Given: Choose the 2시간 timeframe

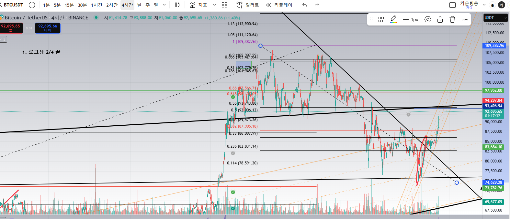Looking at the screenshot, I should pos(112,5).
